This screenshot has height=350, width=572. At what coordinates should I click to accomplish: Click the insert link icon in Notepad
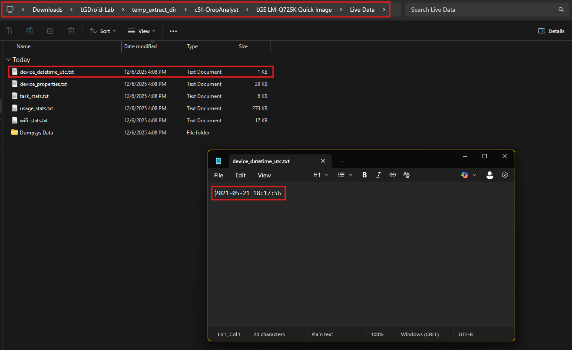tap(393, 175)
